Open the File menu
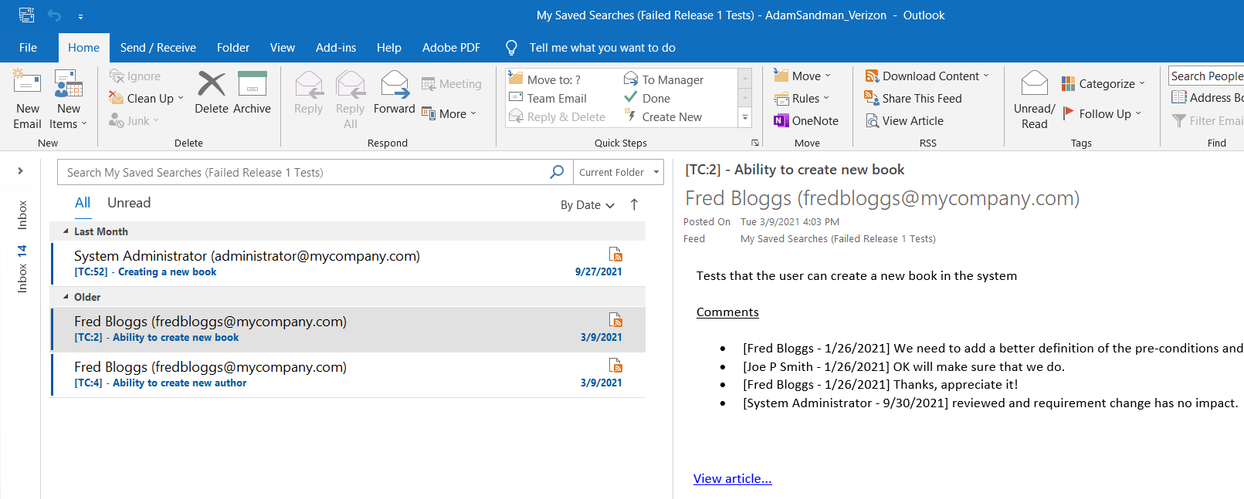This screenshot has width=1244, height=499. (29, 48)
